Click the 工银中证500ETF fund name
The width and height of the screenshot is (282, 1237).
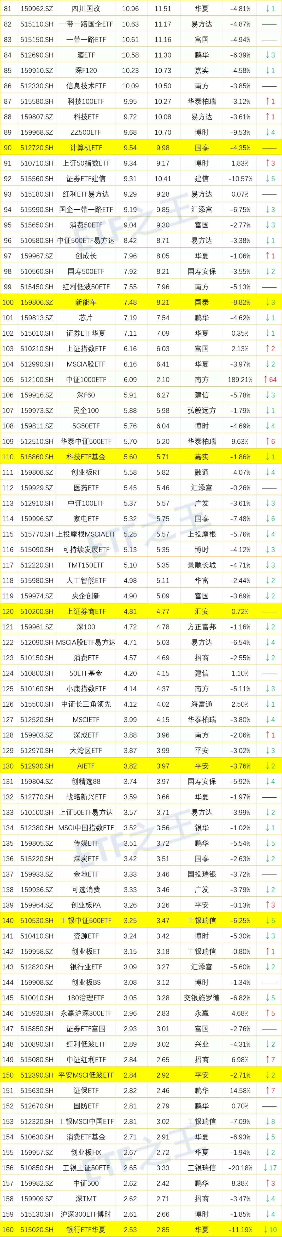(x=86, y=920)
